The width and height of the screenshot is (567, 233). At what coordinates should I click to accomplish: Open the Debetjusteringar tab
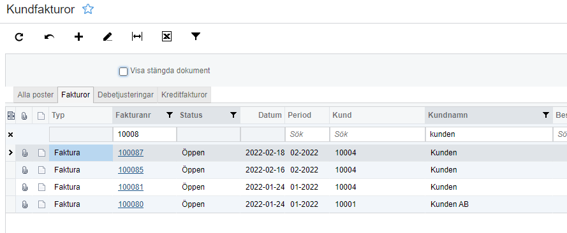click(126, 95)
